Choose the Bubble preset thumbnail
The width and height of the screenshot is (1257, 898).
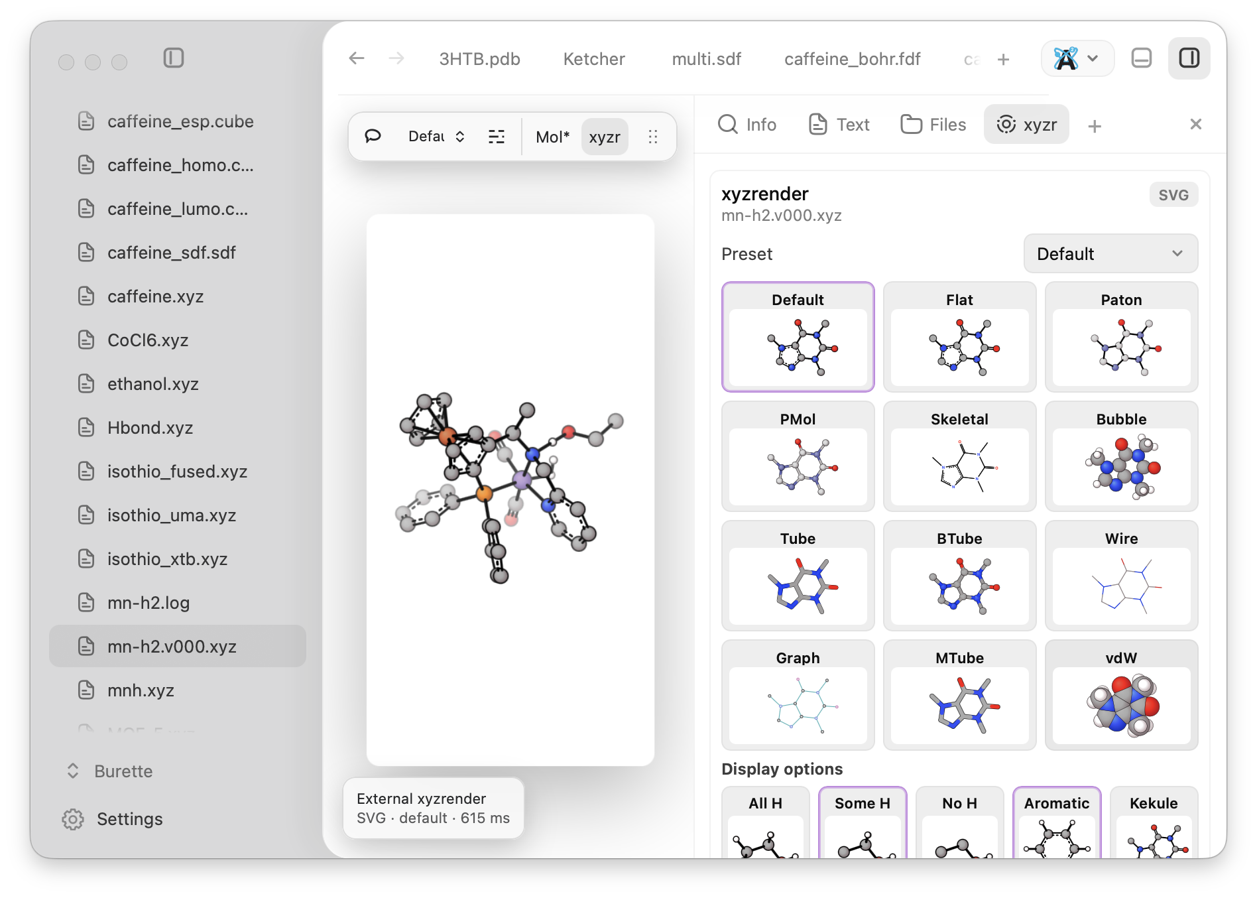point(1121,456)
